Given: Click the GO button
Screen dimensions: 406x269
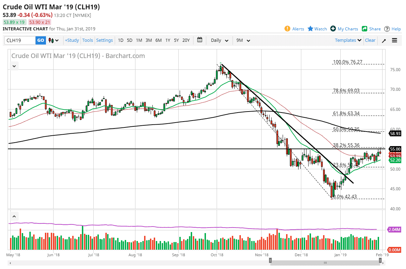Looking at the screenshot, I should pyautogui.click(x=40, y=40).
